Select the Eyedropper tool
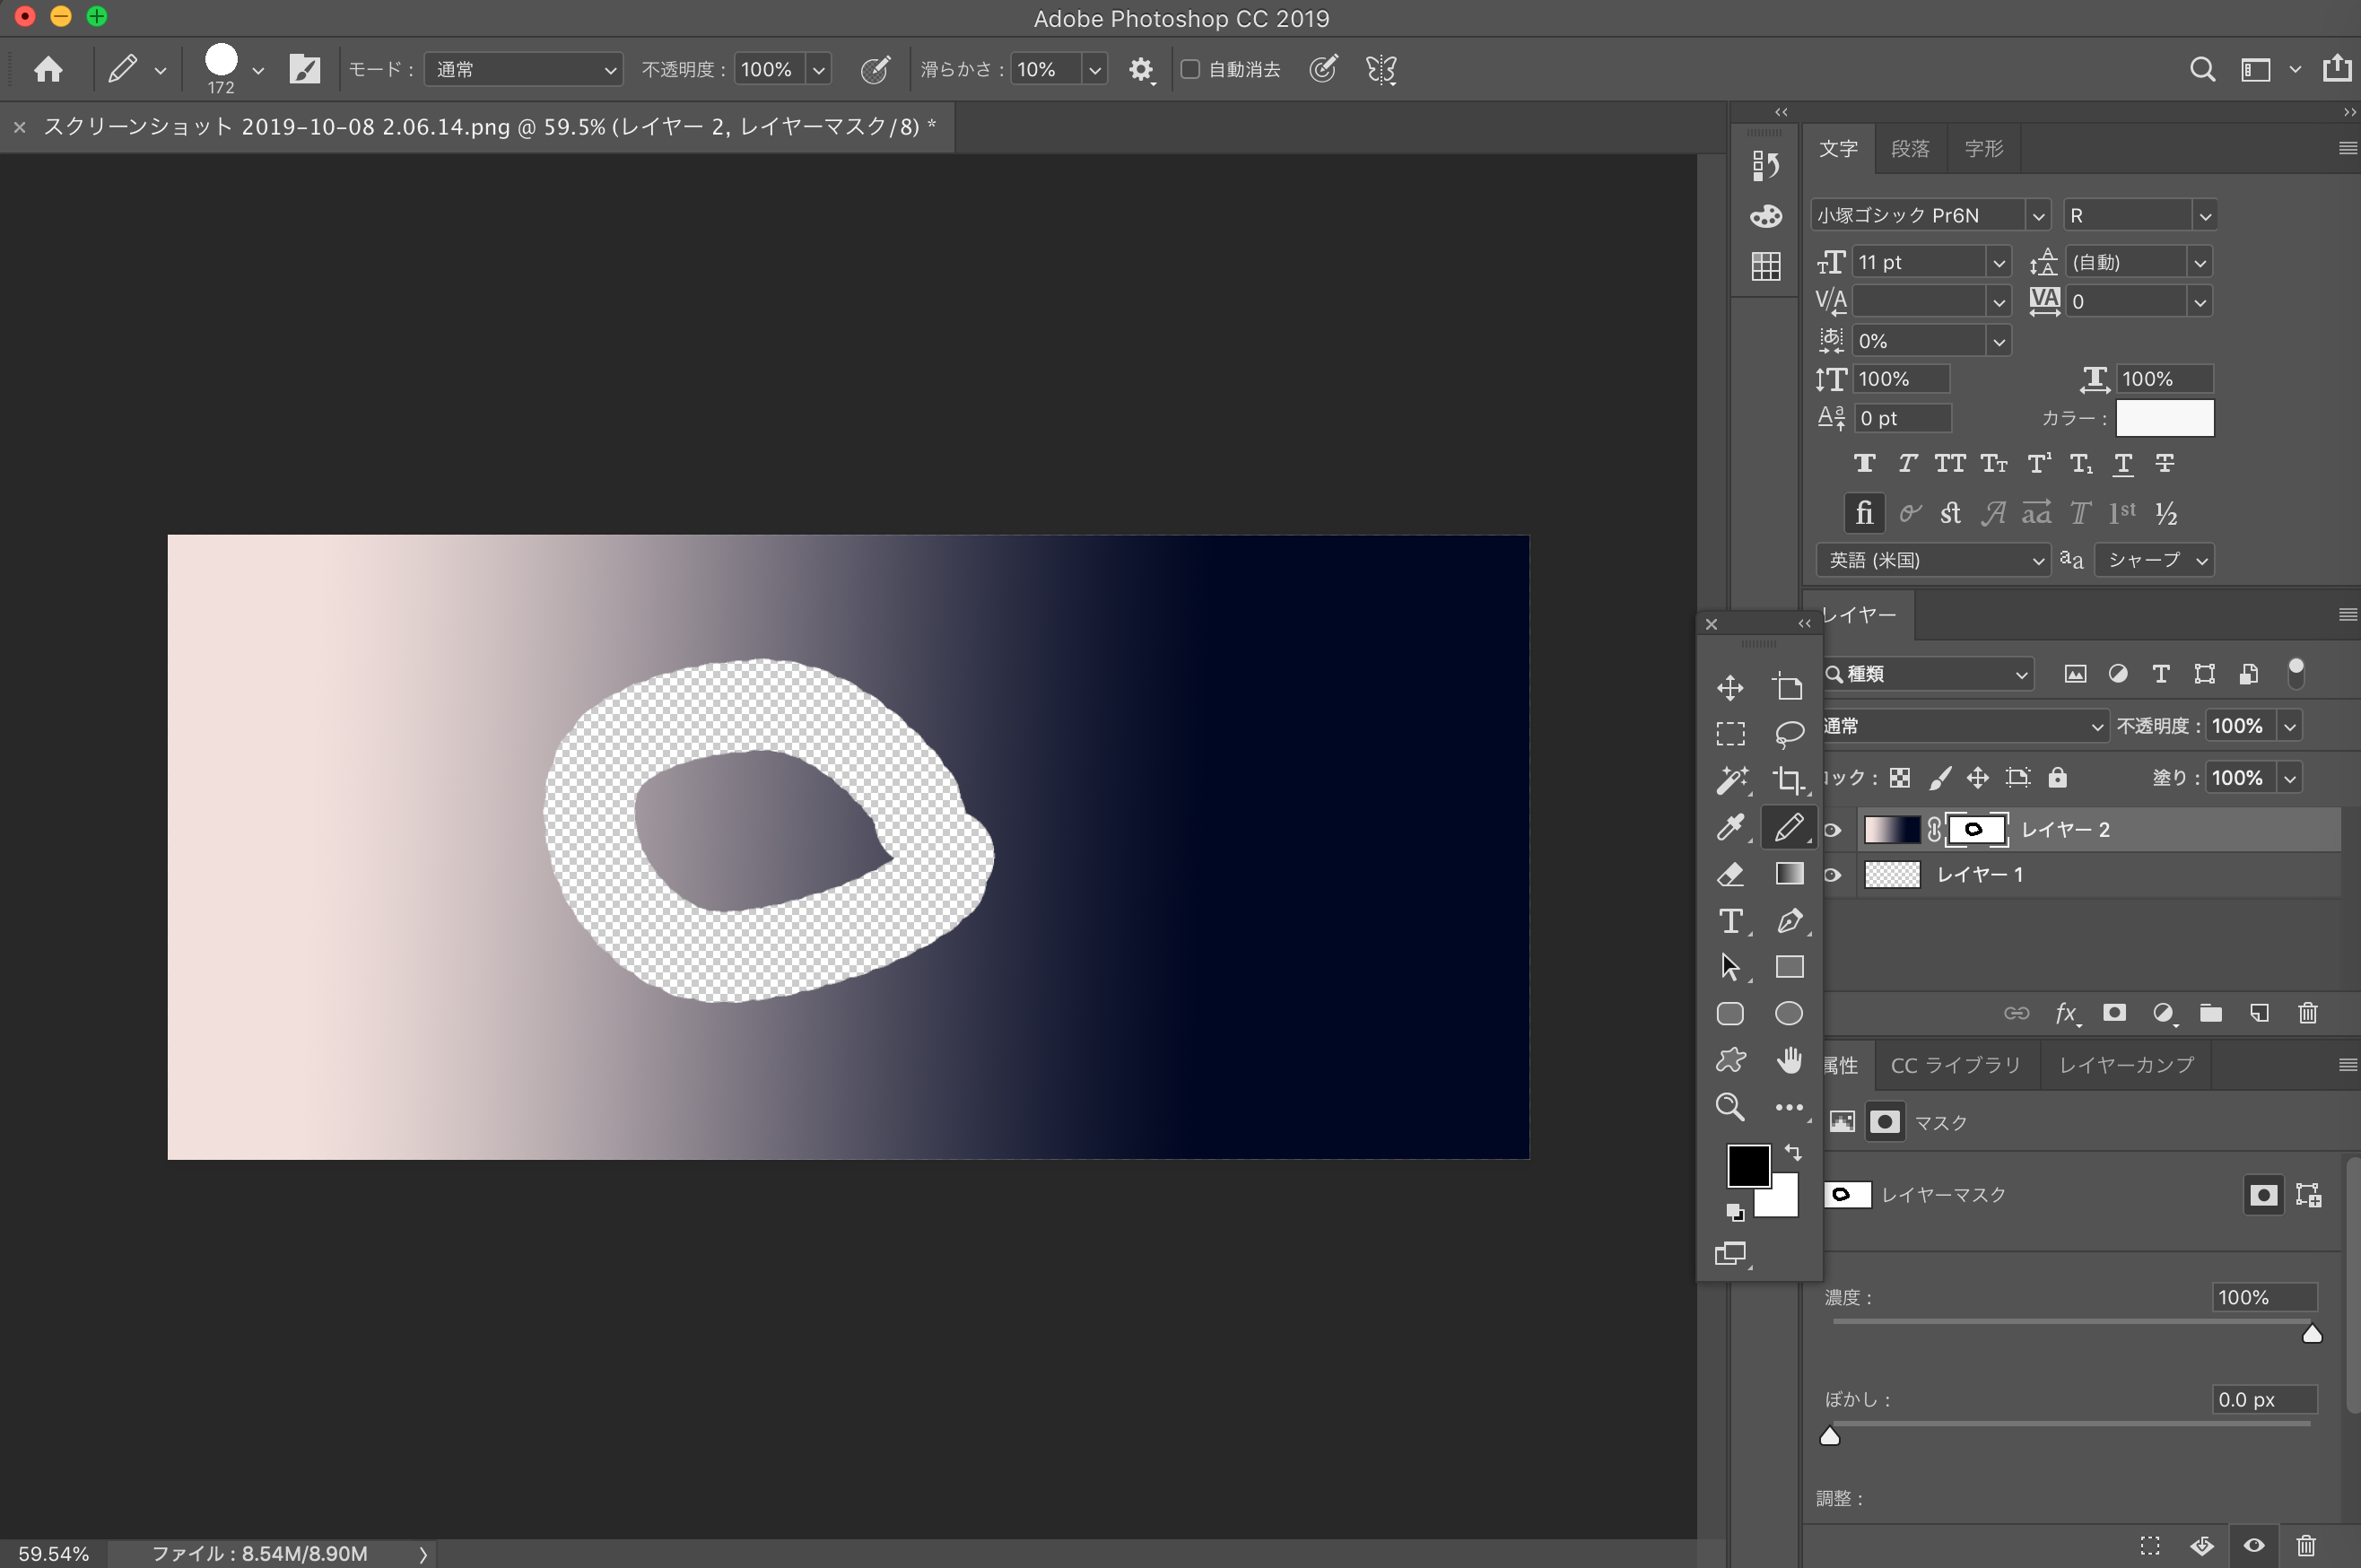Screen dimensions: 2361x1568 tap(1730, 827)
